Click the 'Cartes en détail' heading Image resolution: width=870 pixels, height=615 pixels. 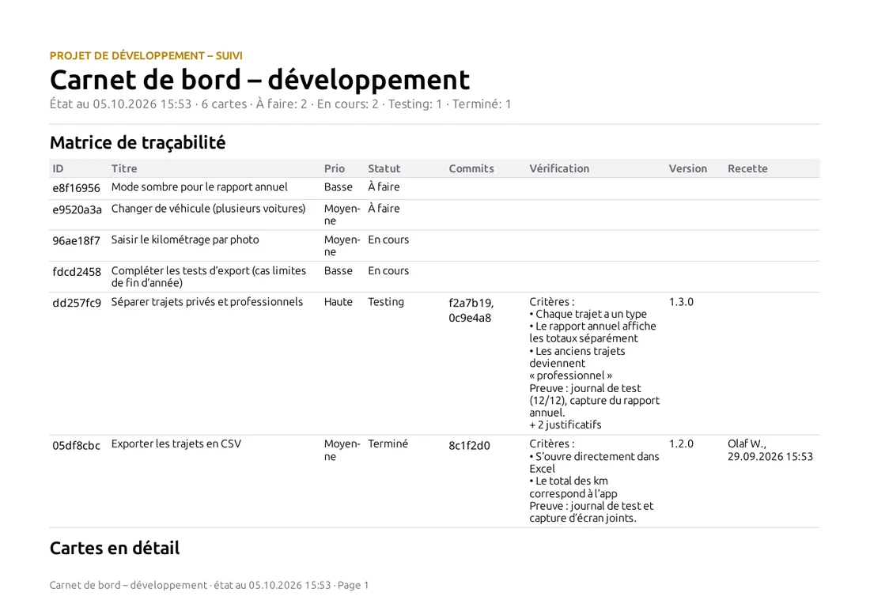pyautogui.click(x=115, y=548)
